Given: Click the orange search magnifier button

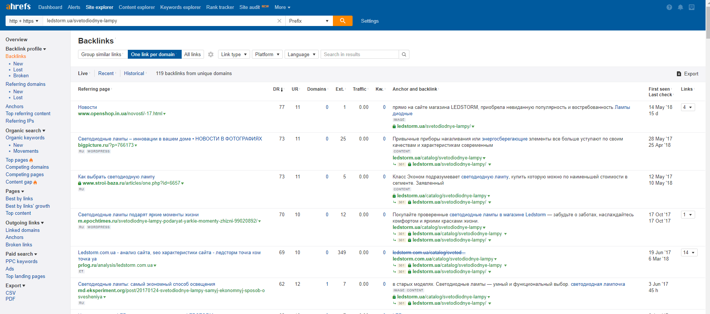Looking at the screenshot, I should pyautogui.click(x=342, y=21).
